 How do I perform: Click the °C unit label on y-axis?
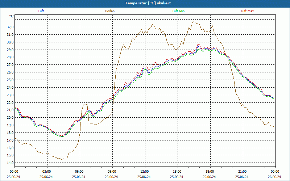tap(12, 16)
